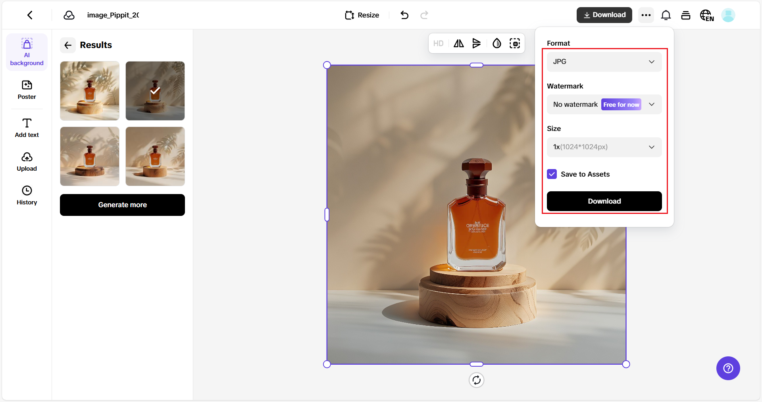View generation History

(26, 194)
